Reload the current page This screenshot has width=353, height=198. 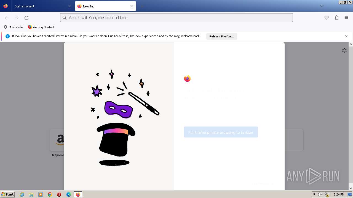(26, 18)
